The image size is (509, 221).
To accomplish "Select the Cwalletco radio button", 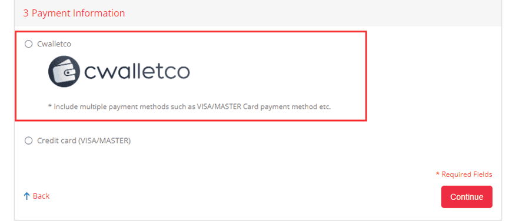I will tap(29, 43).
